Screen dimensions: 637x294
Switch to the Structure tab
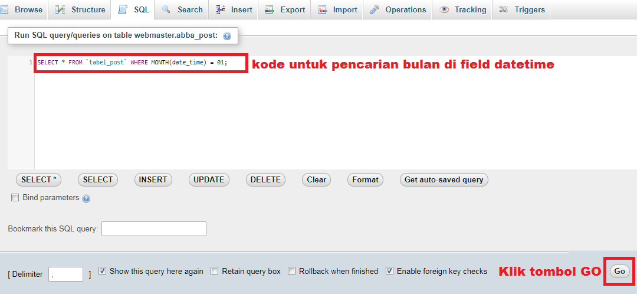[80, 10]
